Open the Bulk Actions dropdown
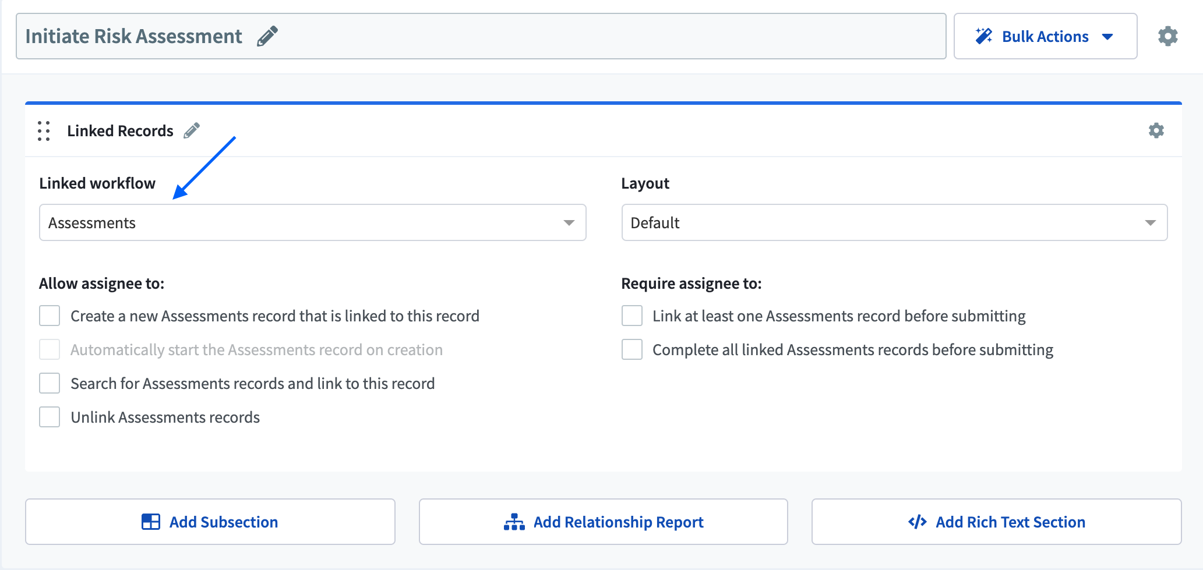 click(1045, 36)
